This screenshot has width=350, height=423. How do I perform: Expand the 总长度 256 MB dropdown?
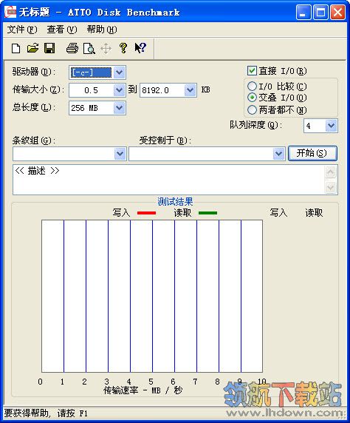pyautogui.click(x=119, y=108)
